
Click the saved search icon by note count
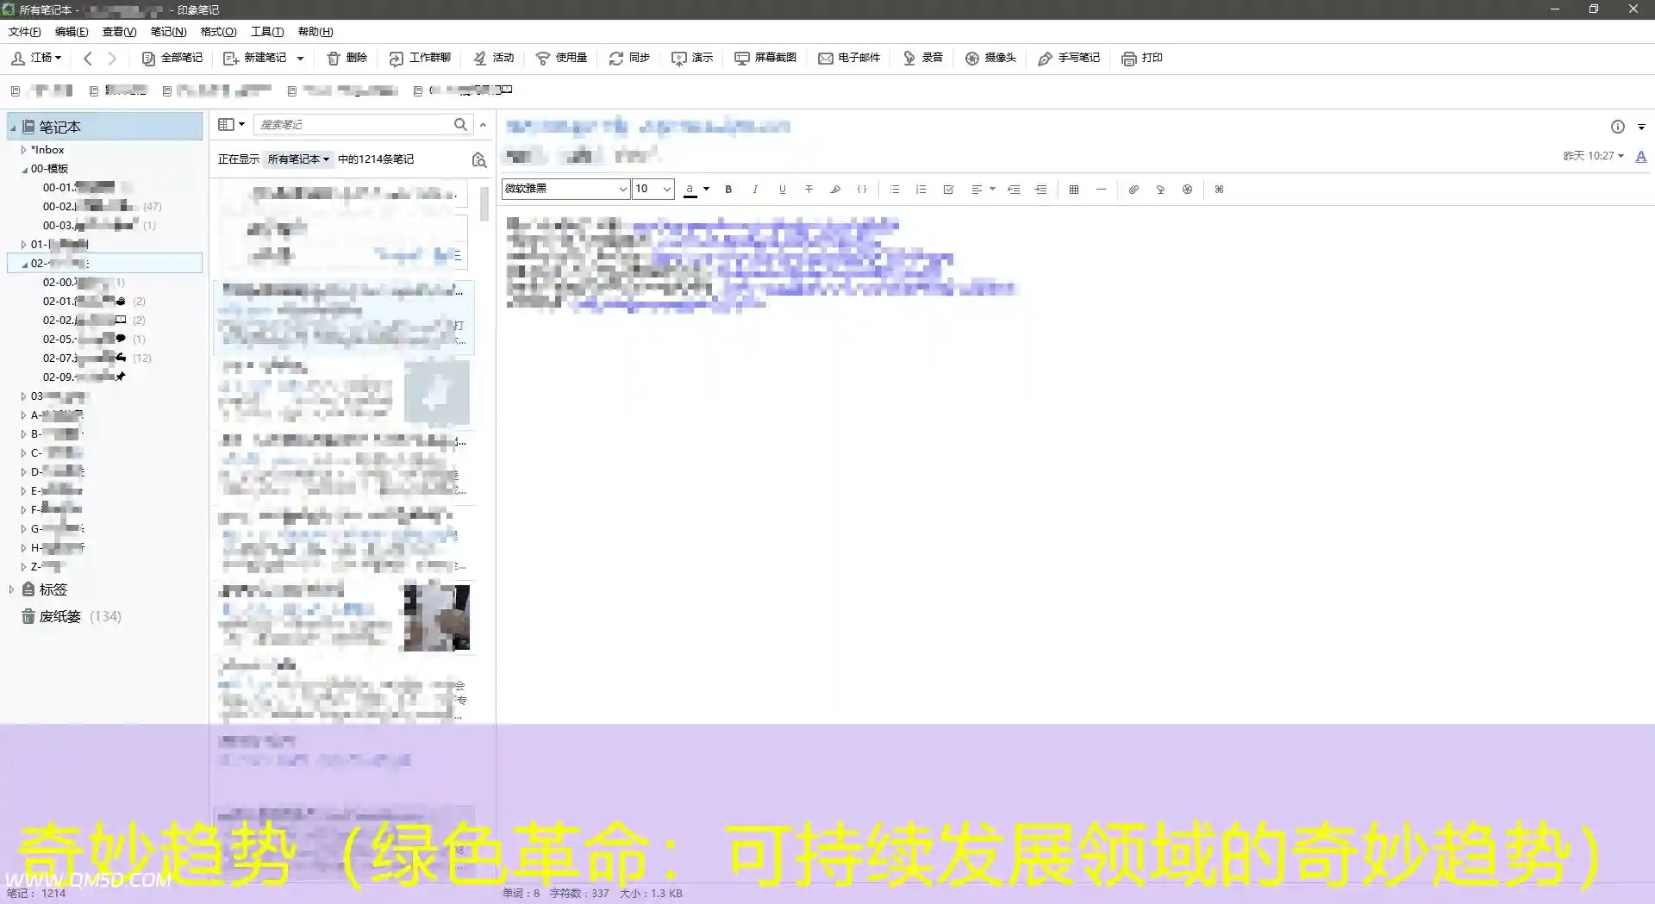(479, 159)
